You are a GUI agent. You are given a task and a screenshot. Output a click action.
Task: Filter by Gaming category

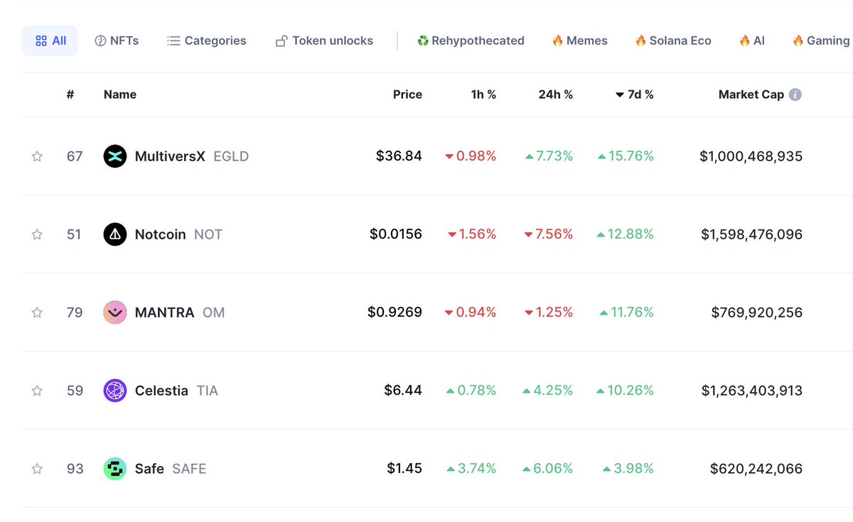click(x=821, y=40)
